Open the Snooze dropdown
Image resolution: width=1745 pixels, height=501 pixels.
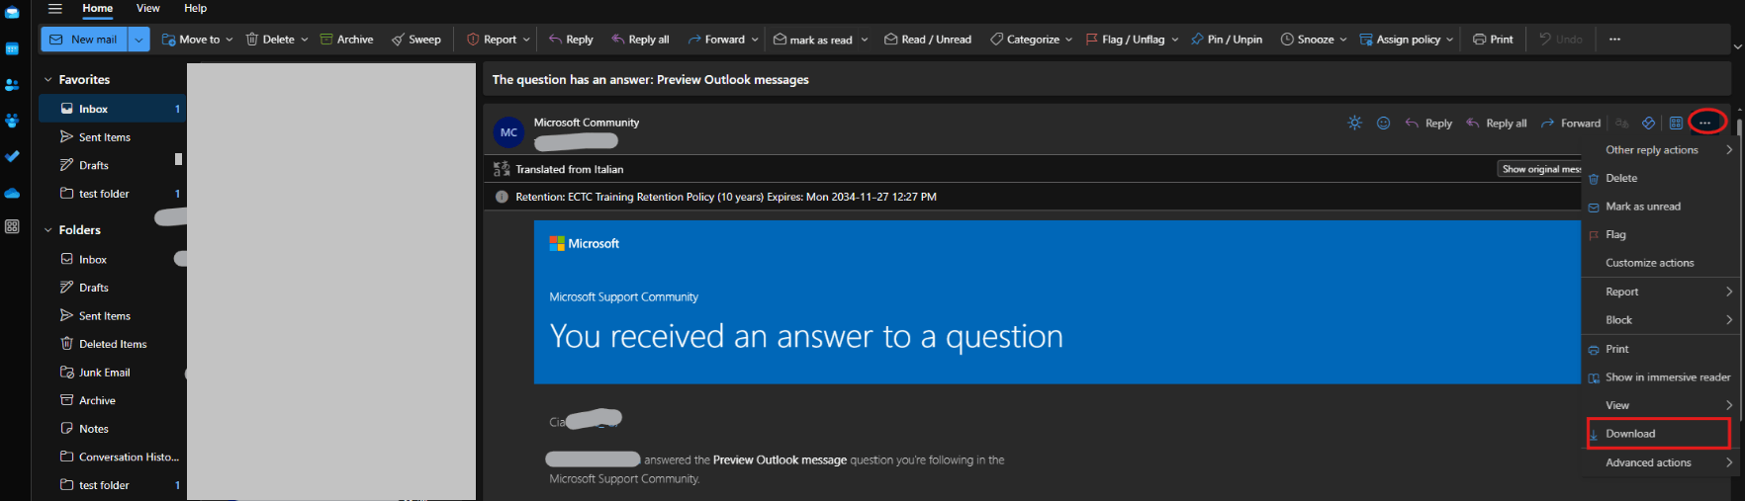[1314, 40]
